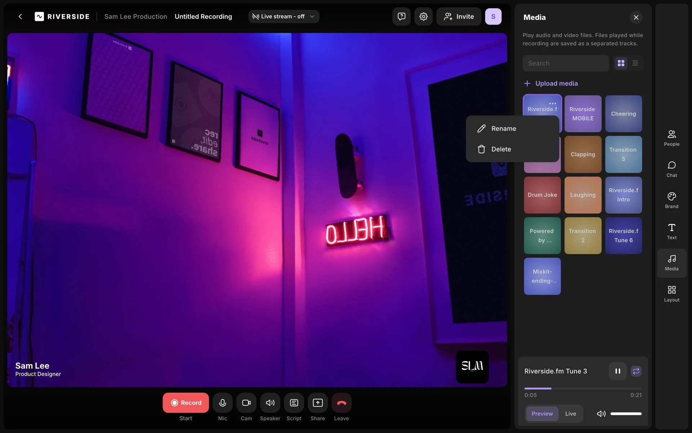Turn off the camera
This screenshot has width=692, height=433.
(x=246, y=403)
